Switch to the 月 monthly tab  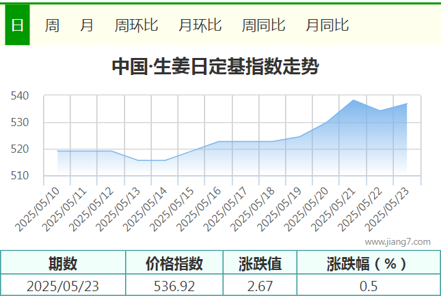coord(87,26)
